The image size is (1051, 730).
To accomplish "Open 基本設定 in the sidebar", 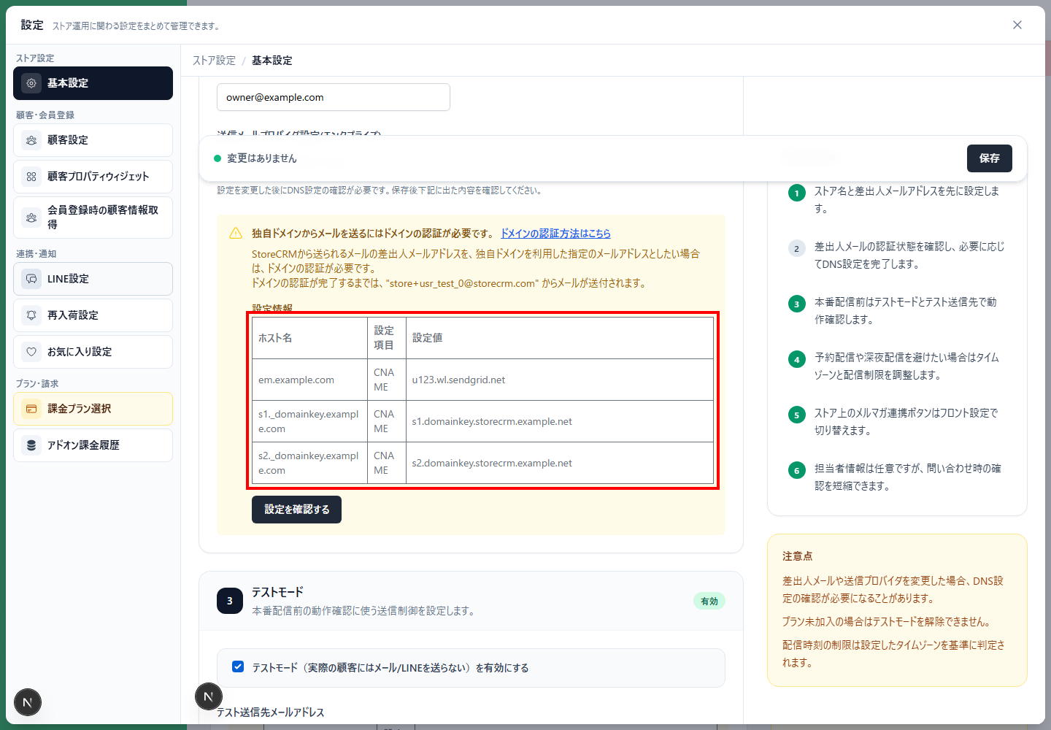I will [x=93, y=83].
